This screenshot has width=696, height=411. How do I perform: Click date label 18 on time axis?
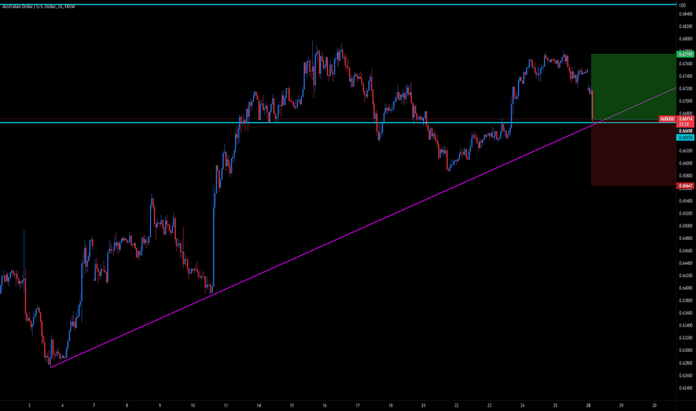[391, 406]
